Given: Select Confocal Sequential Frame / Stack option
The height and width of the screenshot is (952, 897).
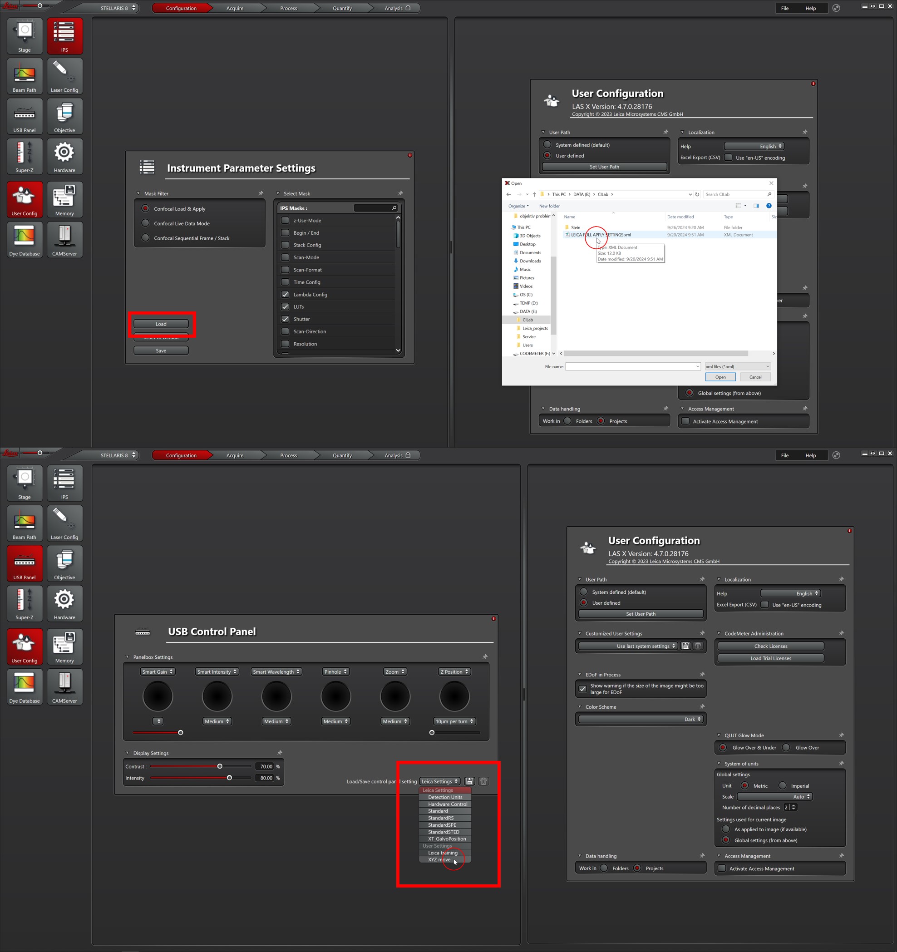Looking at the screenshot, I should coord(146,238).
